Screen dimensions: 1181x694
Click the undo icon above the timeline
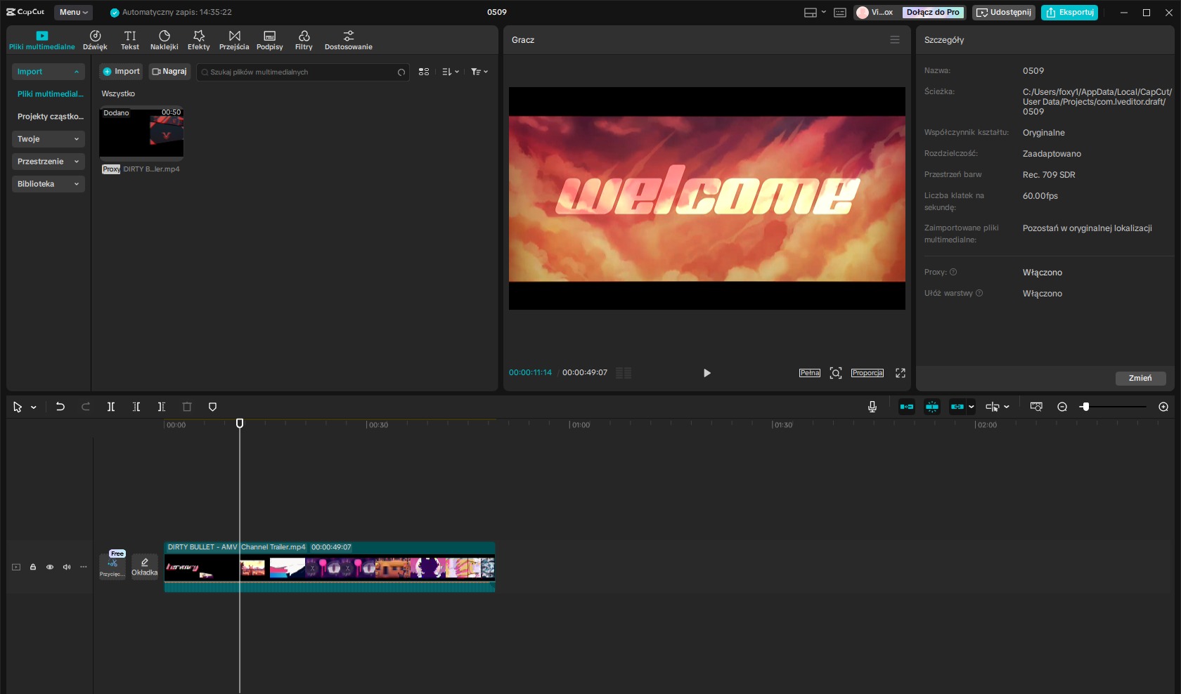60,407
